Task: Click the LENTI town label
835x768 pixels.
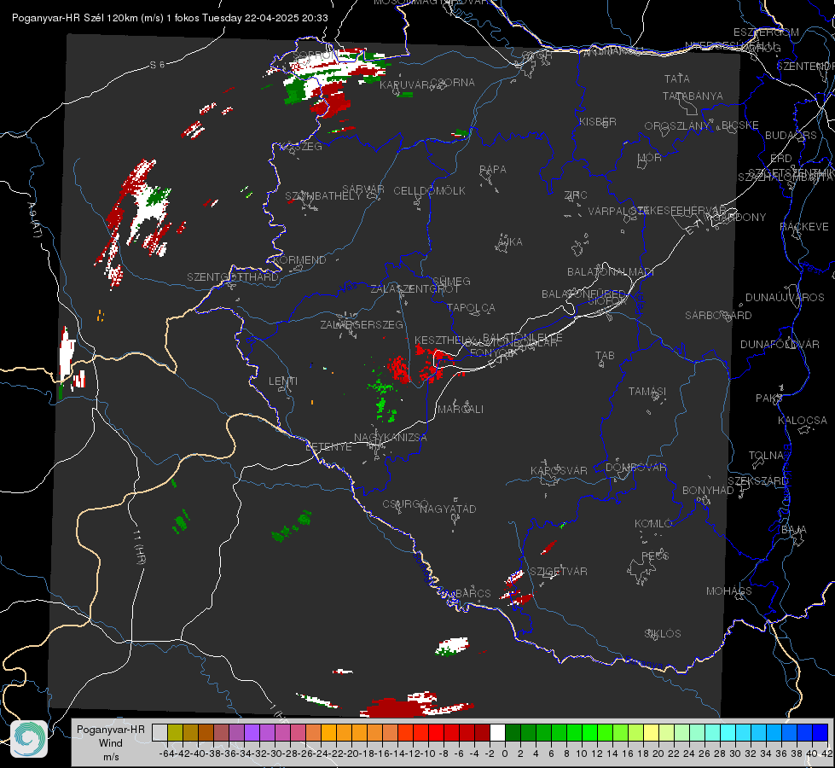Action: coord(283,381)
